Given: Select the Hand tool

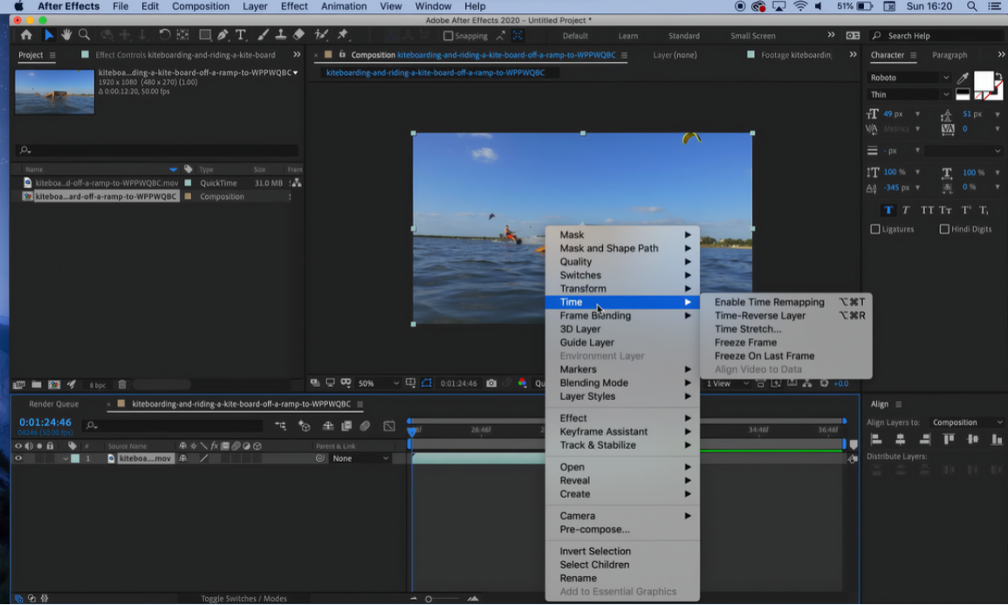Looking at the screenshot, I should point(66,35).
